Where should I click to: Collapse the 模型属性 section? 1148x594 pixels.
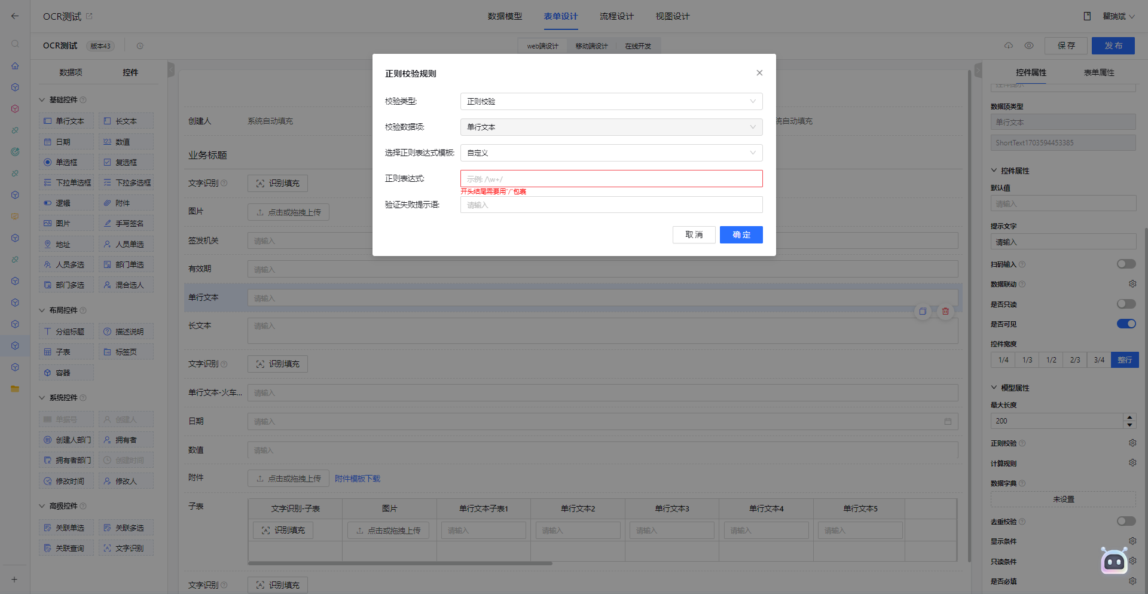[994, 388]
